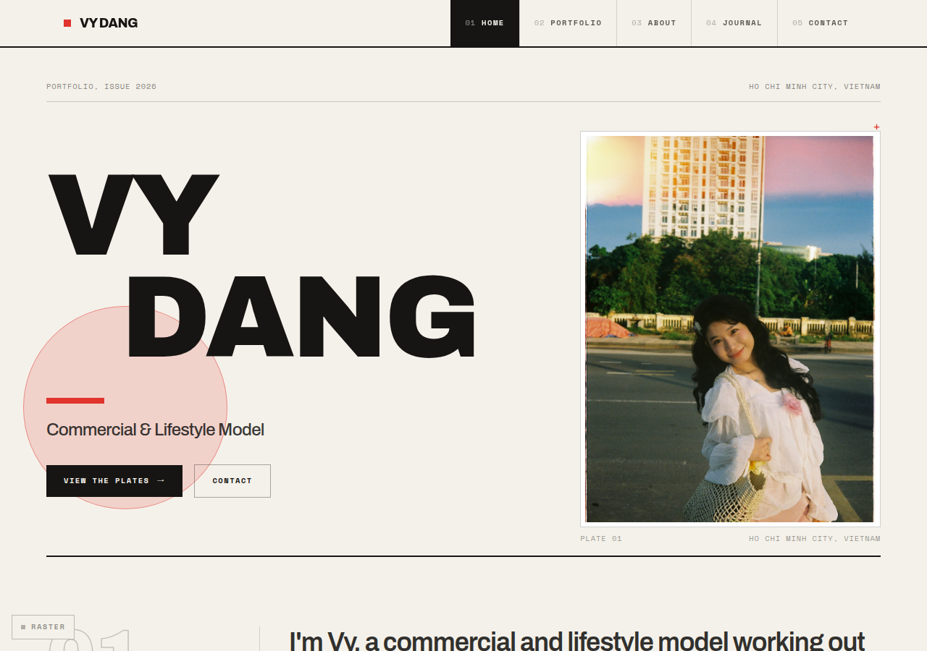Go to the Home nav tab
This screenshot has height=651, width=927.
485,23
